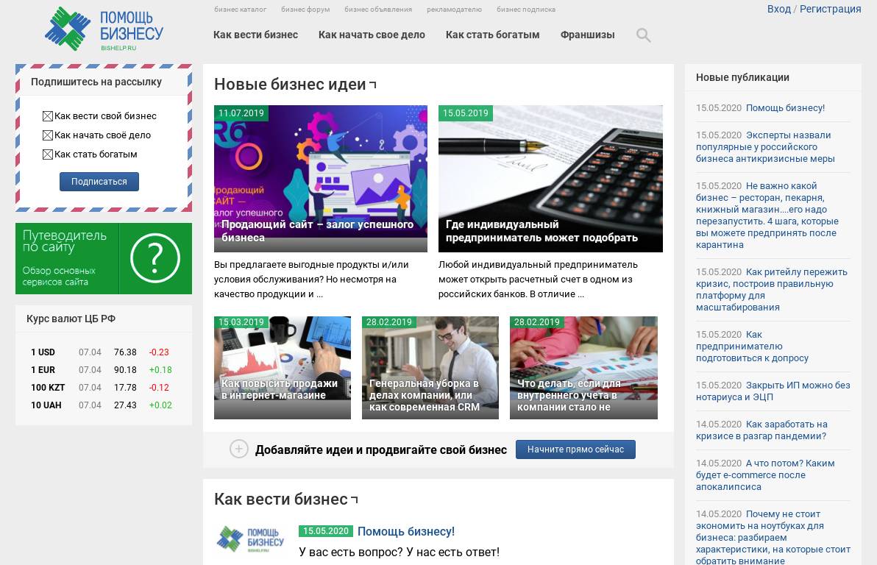877x565 pixels.
Task: Open the Франшизы menu item
Action: pos(587,35)
